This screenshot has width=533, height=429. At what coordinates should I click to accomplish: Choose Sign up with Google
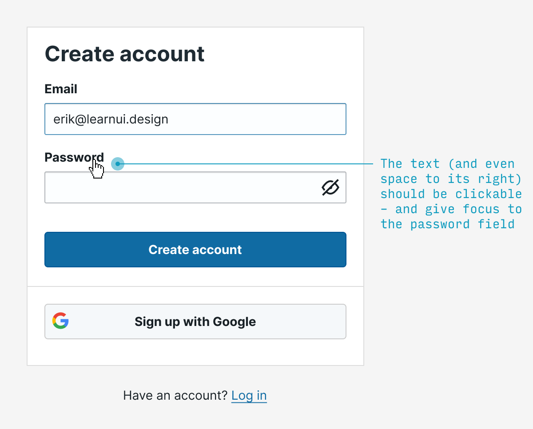(x=195, y=322)
